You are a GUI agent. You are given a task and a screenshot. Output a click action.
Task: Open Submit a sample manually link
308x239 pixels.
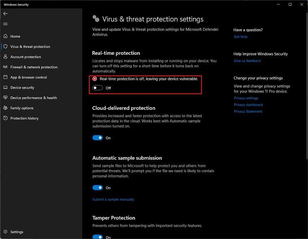113,199
